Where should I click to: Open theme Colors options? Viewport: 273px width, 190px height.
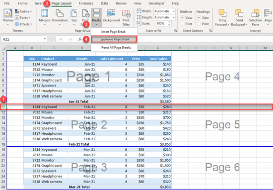click(23, 11)
